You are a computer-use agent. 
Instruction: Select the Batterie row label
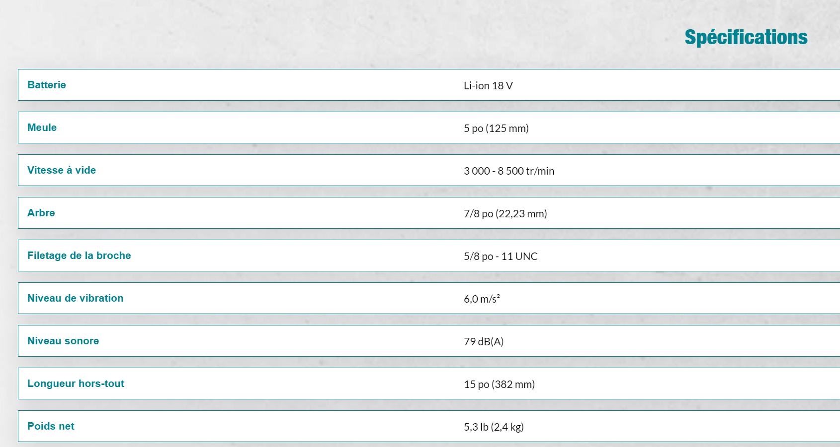click(47, 85)
